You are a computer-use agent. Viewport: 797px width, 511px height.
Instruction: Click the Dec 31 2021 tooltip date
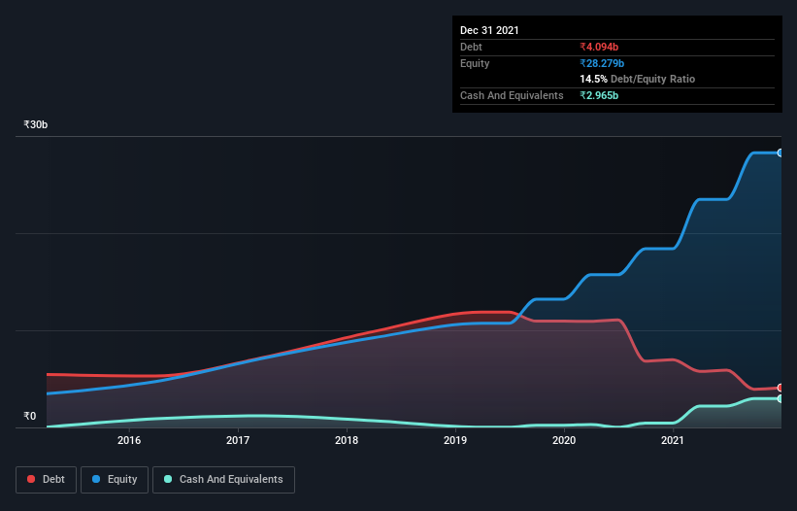point(489,30)
